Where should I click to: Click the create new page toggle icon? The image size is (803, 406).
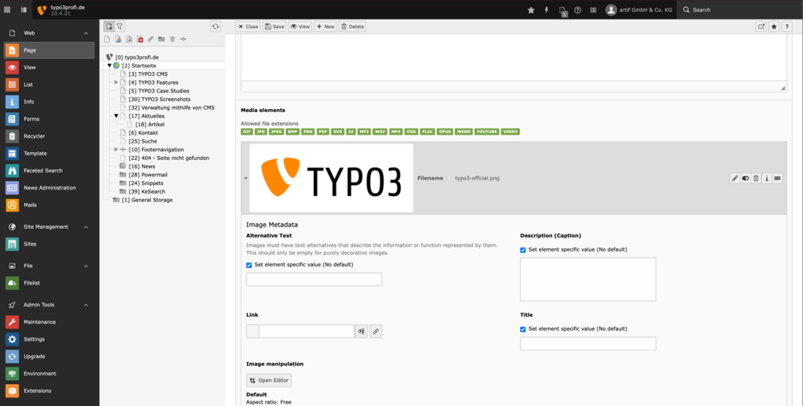(108, 27)
